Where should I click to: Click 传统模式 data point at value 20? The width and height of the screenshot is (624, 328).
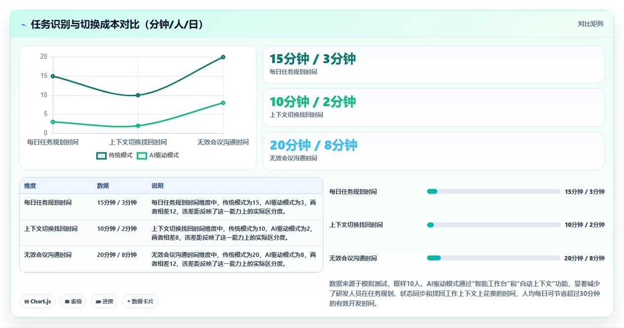coord(223,57)
